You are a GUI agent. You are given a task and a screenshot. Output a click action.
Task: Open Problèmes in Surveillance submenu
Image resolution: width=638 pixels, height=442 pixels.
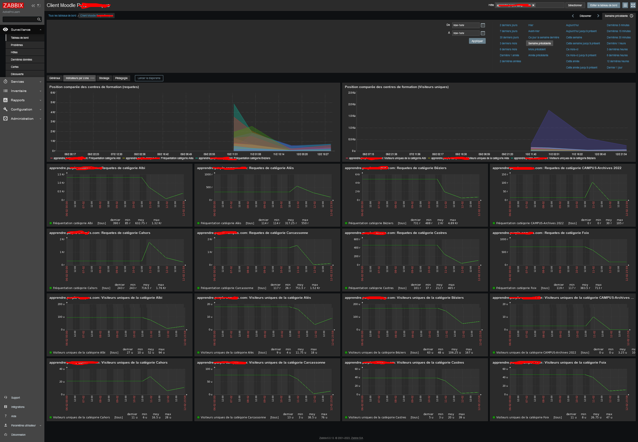[x=17, y=45]
